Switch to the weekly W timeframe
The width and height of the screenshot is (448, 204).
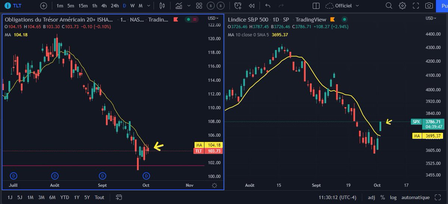pos(133,6)
